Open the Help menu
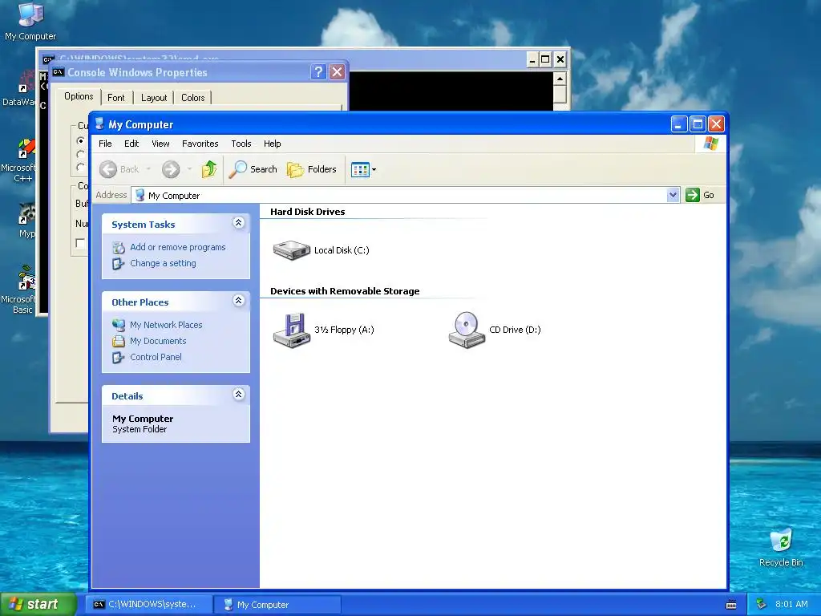Image resolution: width=821 pixels, height=616 pixels. click(x=273, y=144)
